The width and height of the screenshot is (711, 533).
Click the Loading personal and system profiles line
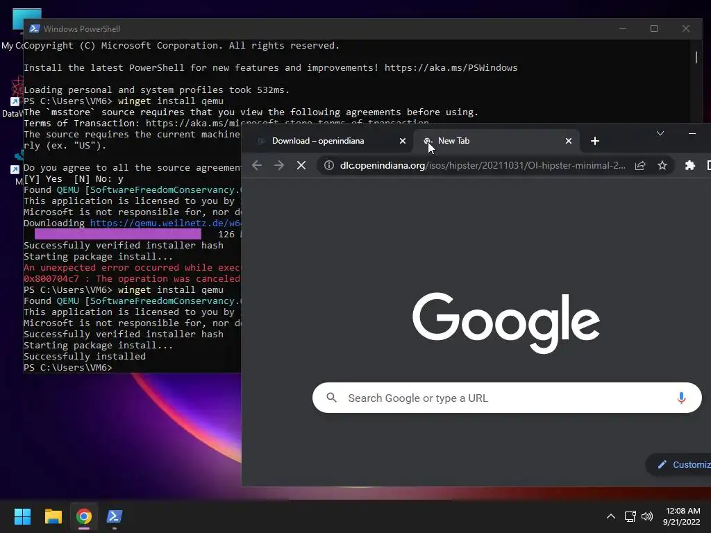tap(156, 90)
